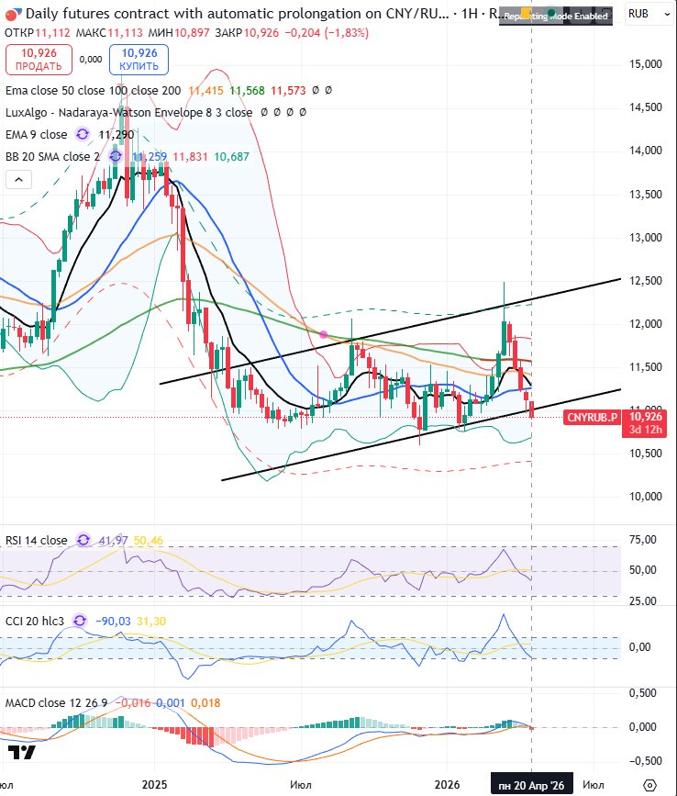Click the EMA 9 indicator status icon
This screenshot has width=677, height=796.
83,133
